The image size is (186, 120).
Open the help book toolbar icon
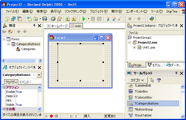(152, 19)
